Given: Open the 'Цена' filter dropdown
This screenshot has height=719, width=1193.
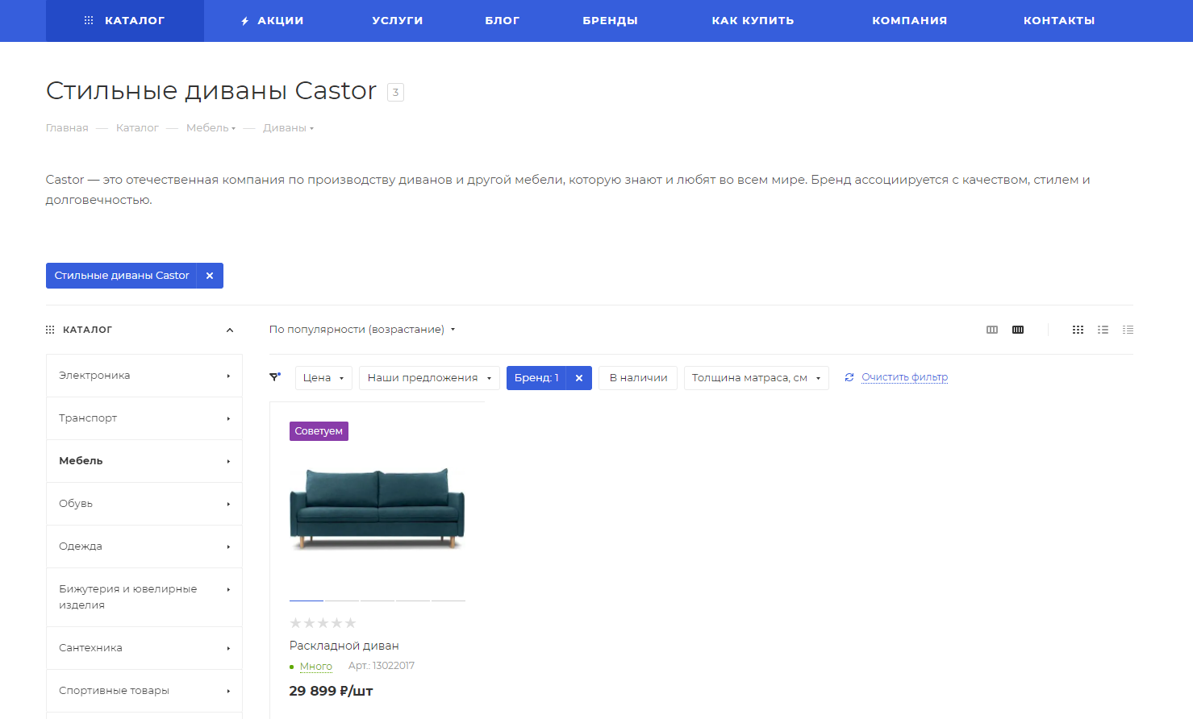Looking at the screenshot, I should click(x=323, y=378).
